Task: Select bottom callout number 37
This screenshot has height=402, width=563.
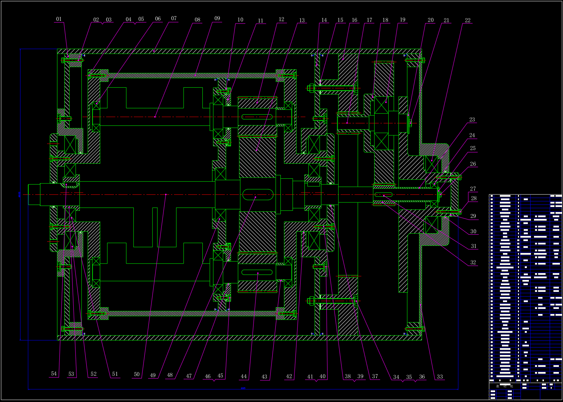Action: [375, 376]
